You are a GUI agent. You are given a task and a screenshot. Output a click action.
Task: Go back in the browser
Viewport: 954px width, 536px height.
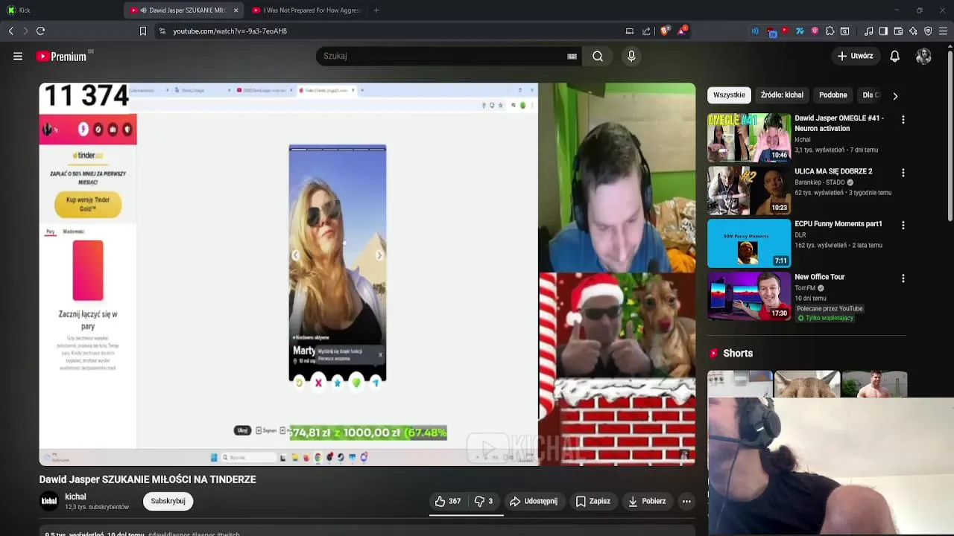click(10, 31)
